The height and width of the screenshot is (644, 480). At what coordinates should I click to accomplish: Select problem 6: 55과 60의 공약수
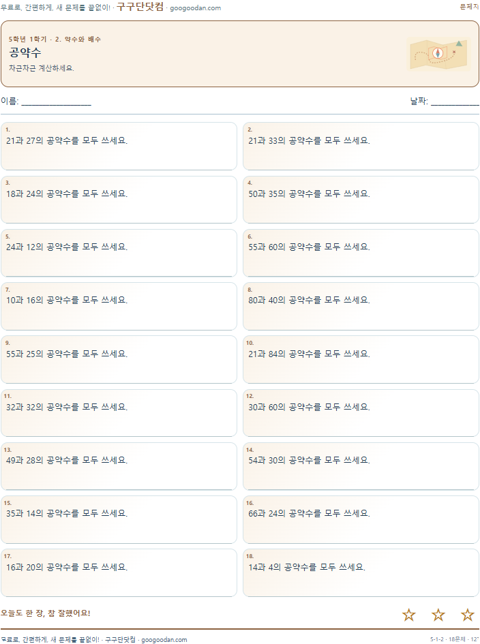pos(361,253)
